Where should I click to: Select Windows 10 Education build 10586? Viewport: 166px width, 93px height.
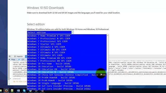pyautogui.click(x=67, y=66)
